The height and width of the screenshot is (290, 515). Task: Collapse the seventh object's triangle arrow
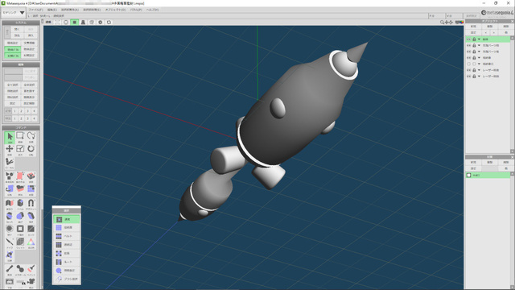click(x=480, y=76)
